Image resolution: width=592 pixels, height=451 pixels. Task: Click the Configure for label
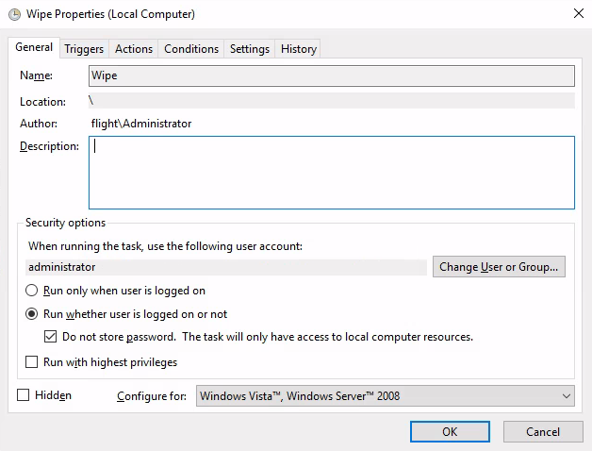pyautogui.click(x=152, y=396)
